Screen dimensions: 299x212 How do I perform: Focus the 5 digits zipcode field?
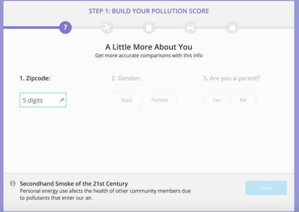coord(39,100)
